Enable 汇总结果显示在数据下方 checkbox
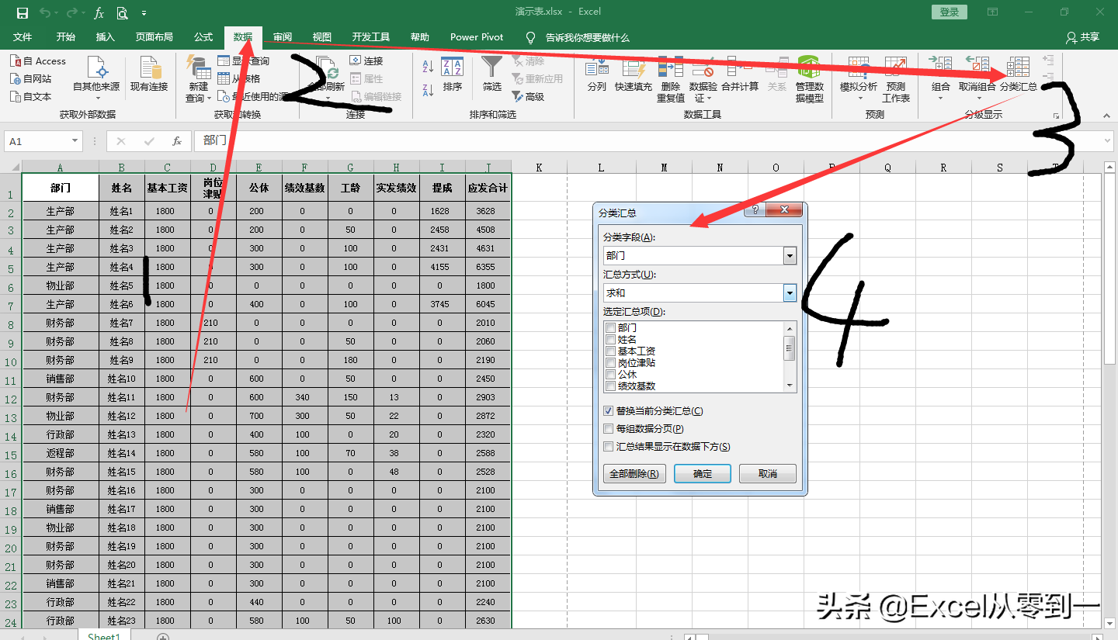The height and width of the screenshot is (640, 1118). [609, 447]
